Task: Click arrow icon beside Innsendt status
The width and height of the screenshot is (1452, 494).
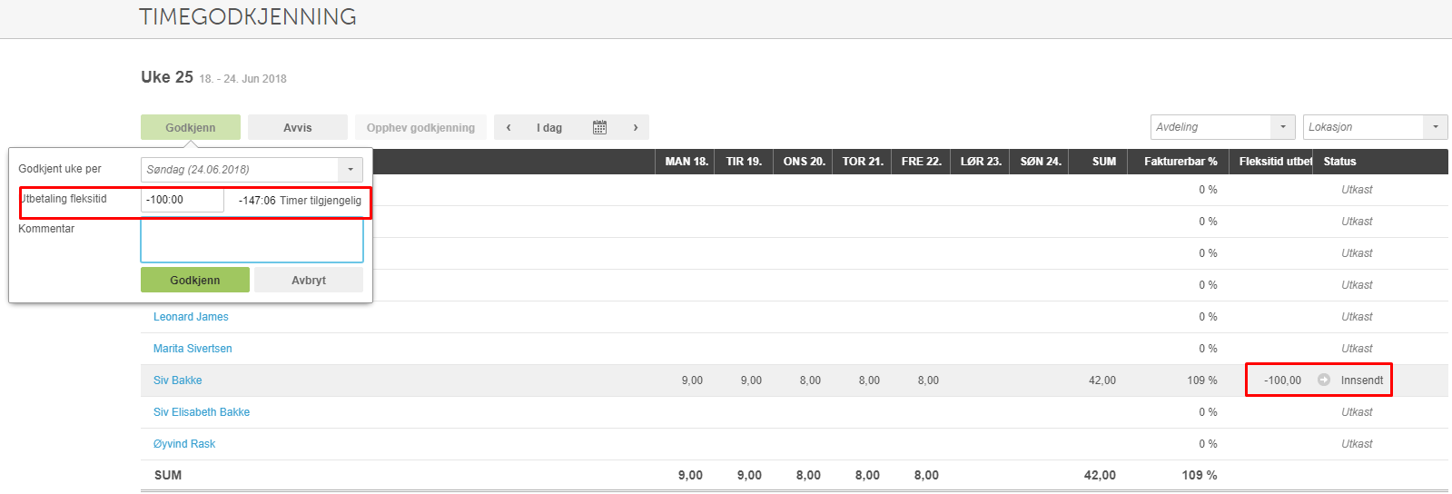Action: (x=1324, y=380)
